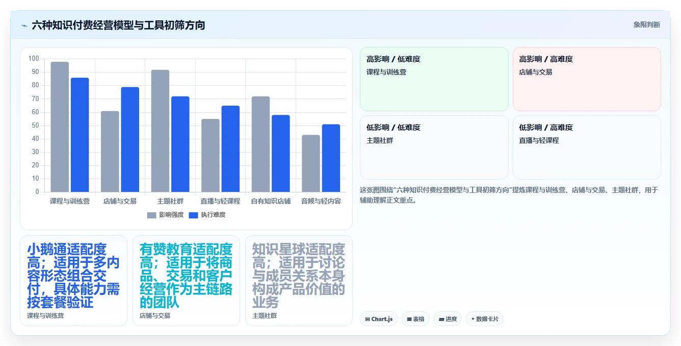This screenshot has height=346, width=681.
Task: Open the 知识星球适配度高 data card
Action: pos(299,280)
